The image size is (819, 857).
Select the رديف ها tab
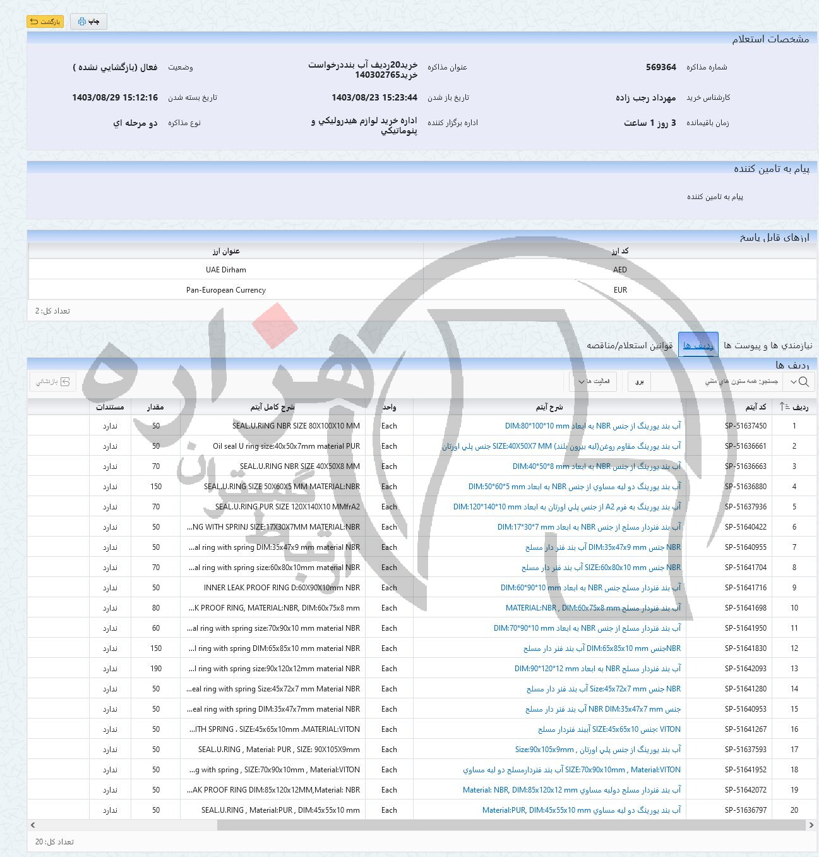point(698,345)
